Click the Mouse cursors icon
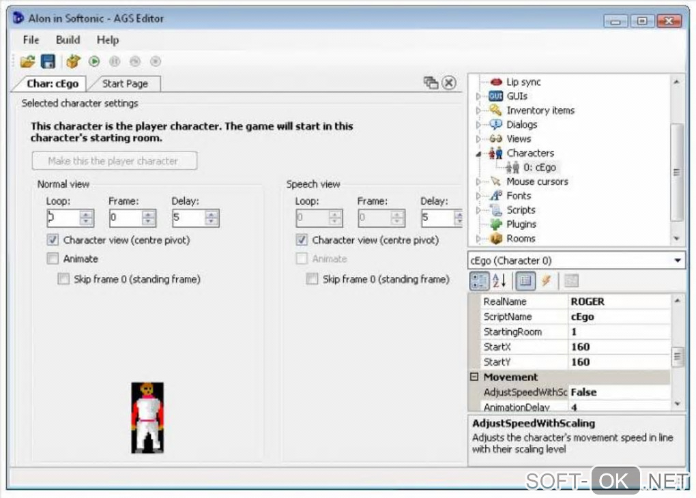The image size is (696, 498). tap(496, 181)
